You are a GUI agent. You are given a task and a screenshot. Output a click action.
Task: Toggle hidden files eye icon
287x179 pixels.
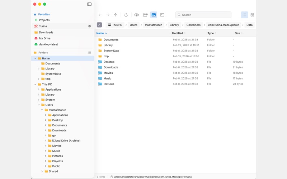point(137,15)
